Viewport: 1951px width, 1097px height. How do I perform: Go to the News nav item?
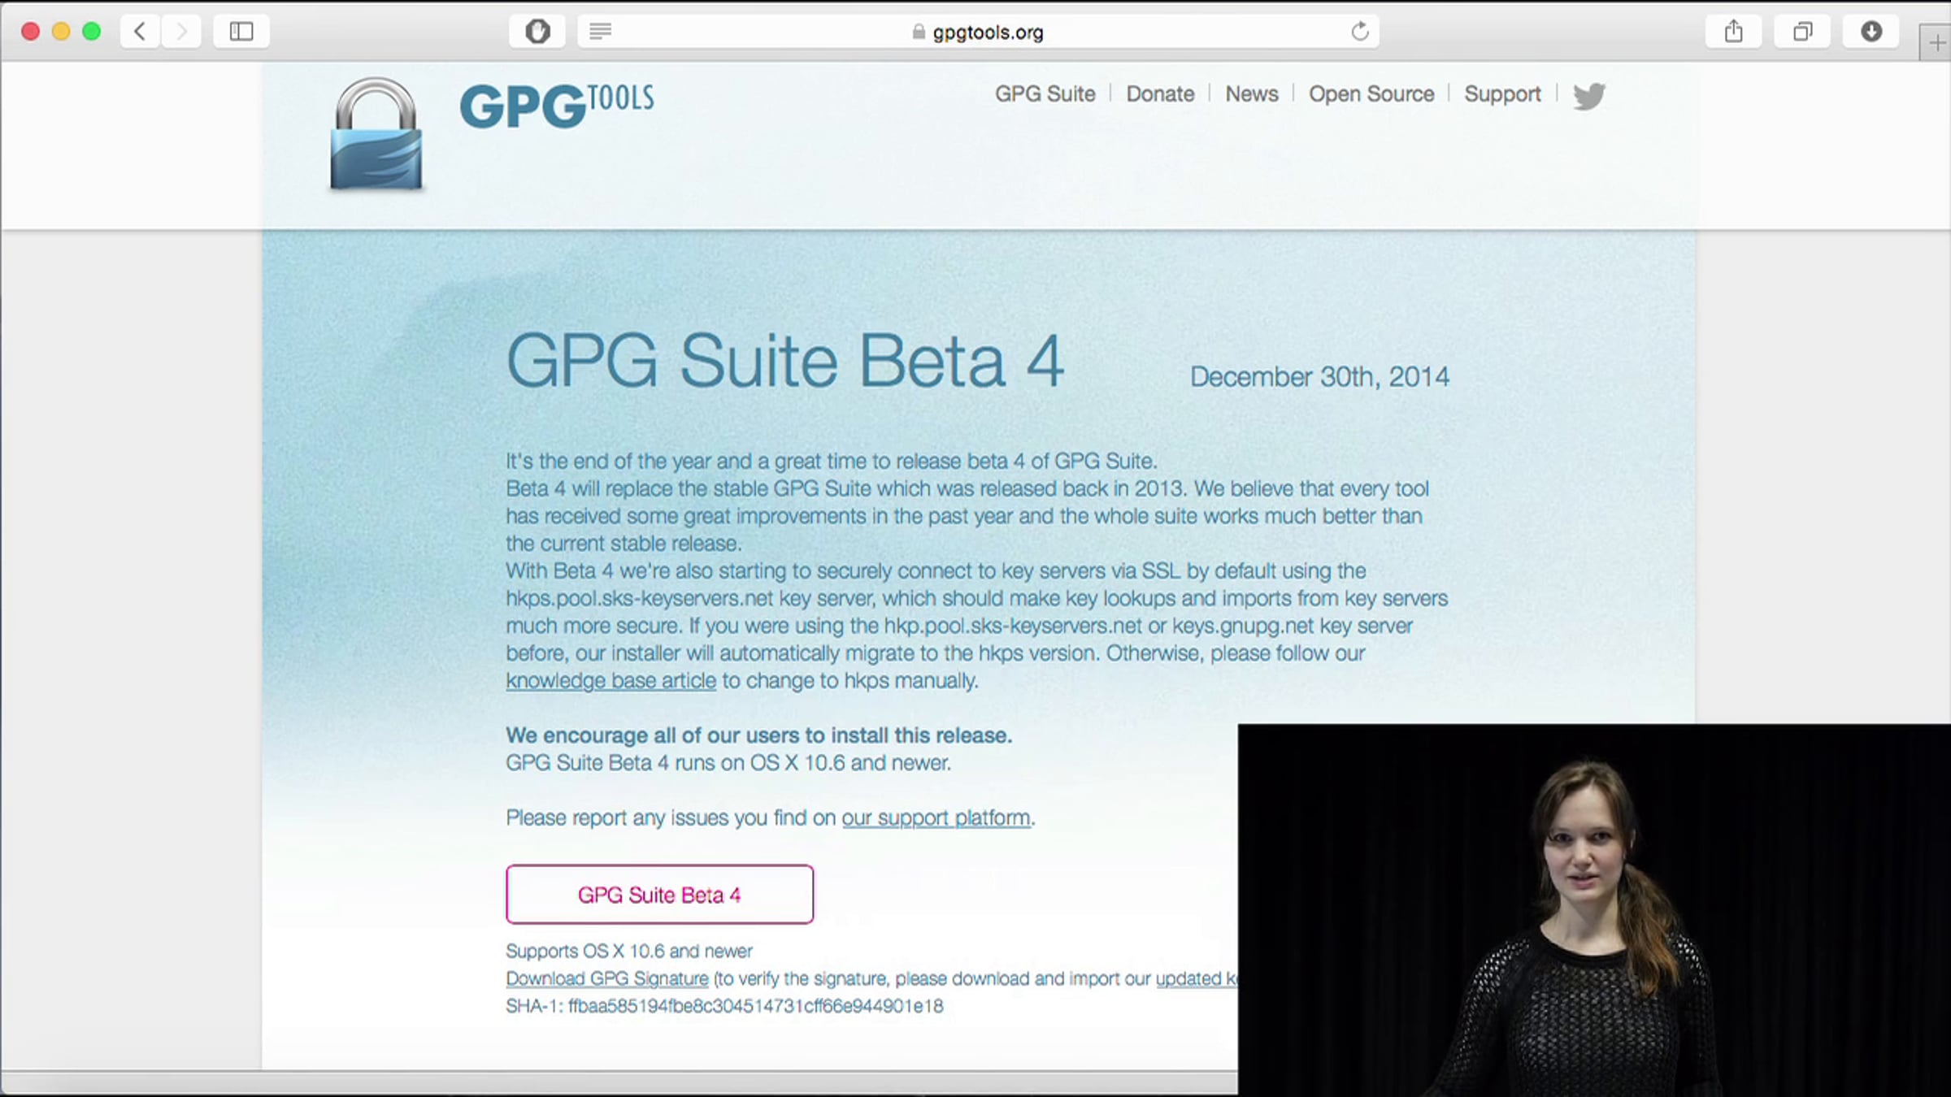pos(1251,94)
